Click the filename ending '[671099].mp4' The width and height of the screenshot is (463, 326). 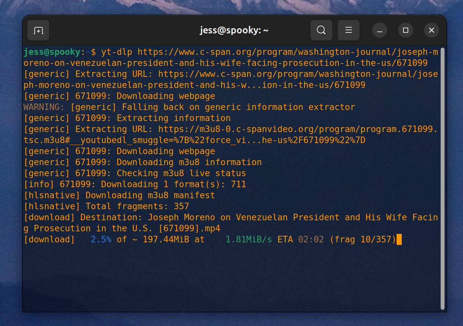tap(231, 223)
